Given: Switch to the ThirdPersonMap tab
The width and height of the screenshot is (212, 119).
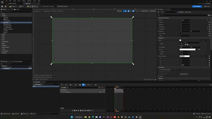Looking at the screenshot, I should click(x=12, y=3).
